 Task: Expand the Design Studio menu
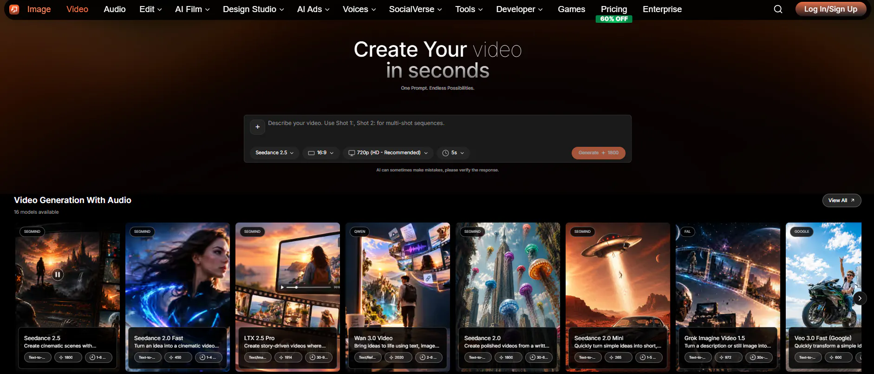[253, 9]
